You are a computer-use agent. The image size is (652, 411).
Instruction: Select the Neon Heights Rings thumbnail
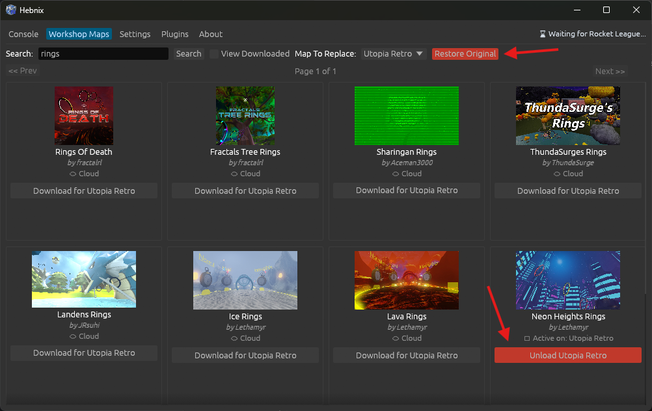click(568, 280)
